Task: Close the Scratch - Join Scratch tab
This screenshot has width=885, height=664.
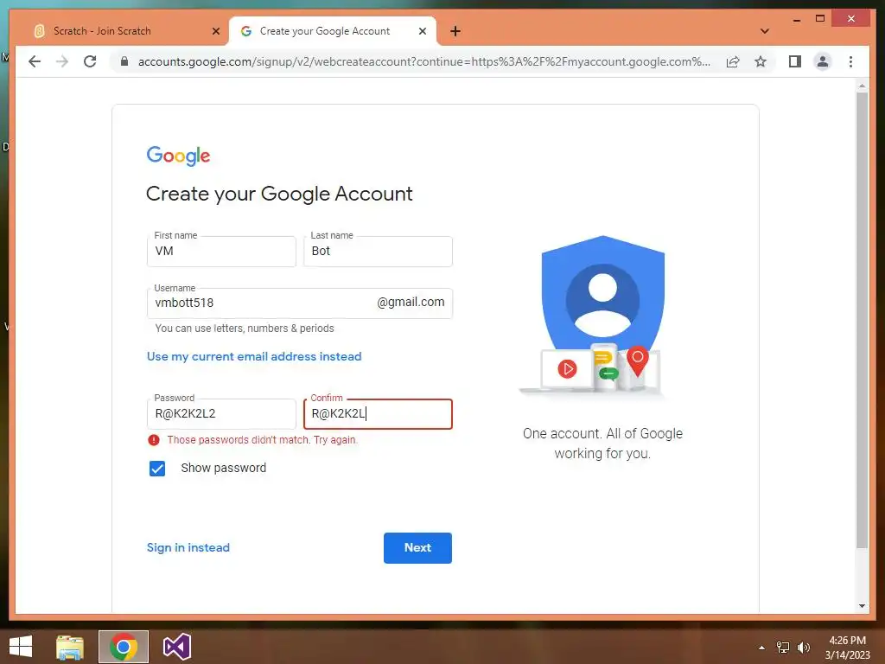Action: coord(215,31)
